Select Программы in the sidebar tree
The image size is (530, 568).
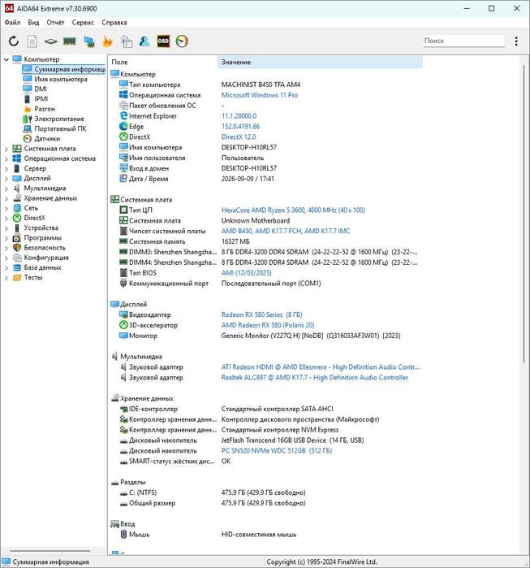click(43, 237)
